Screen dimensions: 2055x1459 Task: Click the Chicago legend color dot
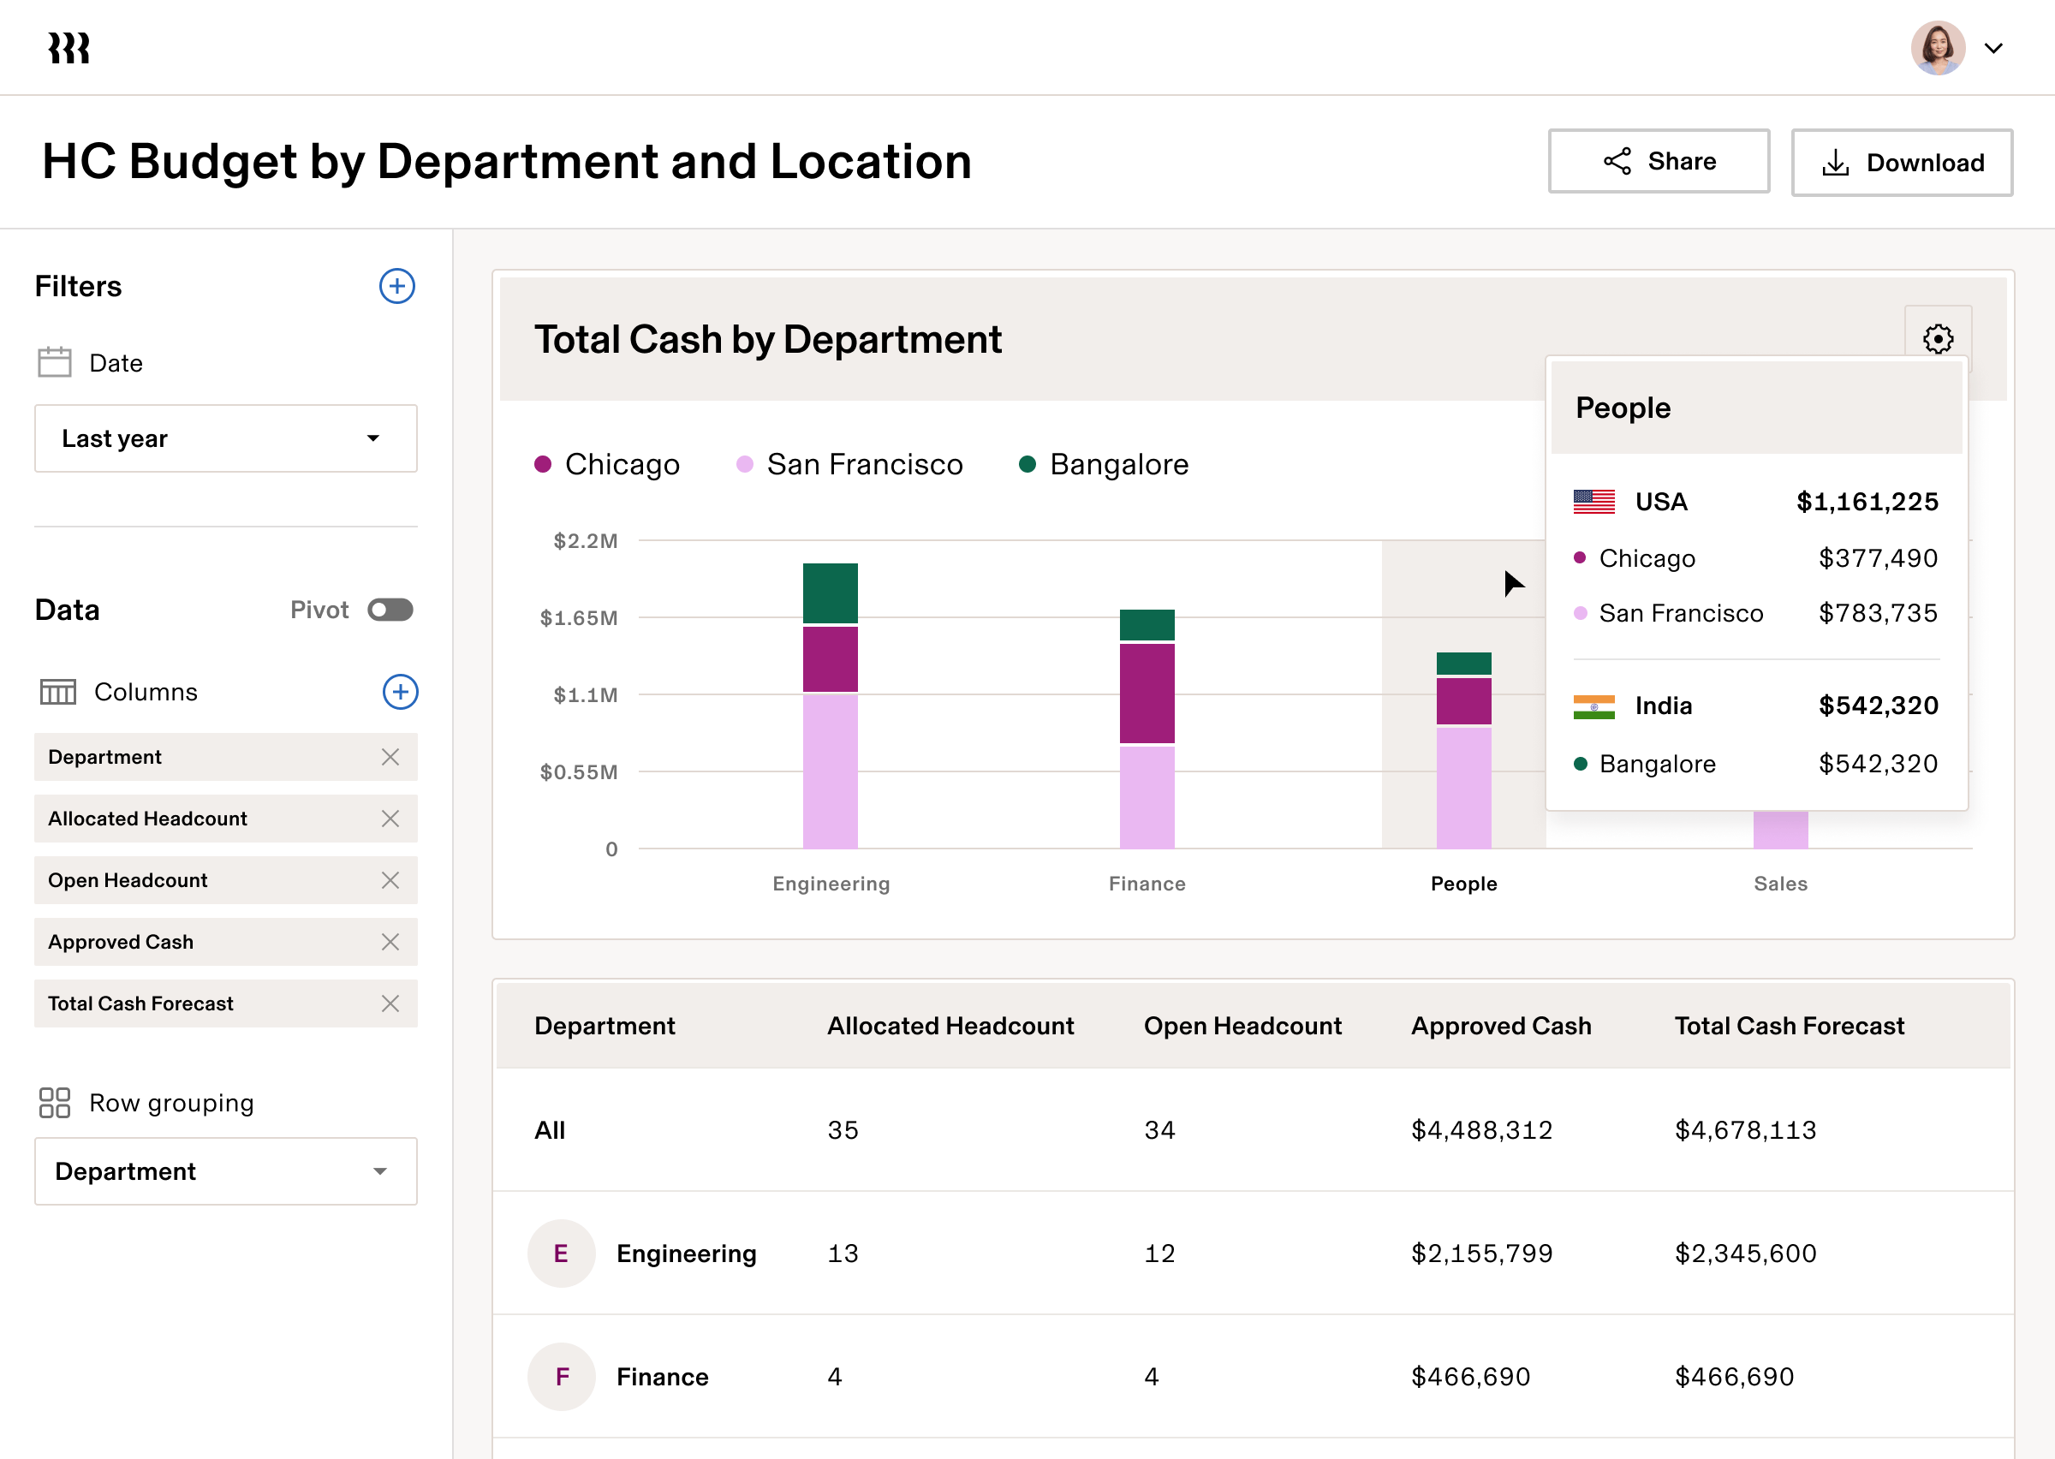point(543,463)
